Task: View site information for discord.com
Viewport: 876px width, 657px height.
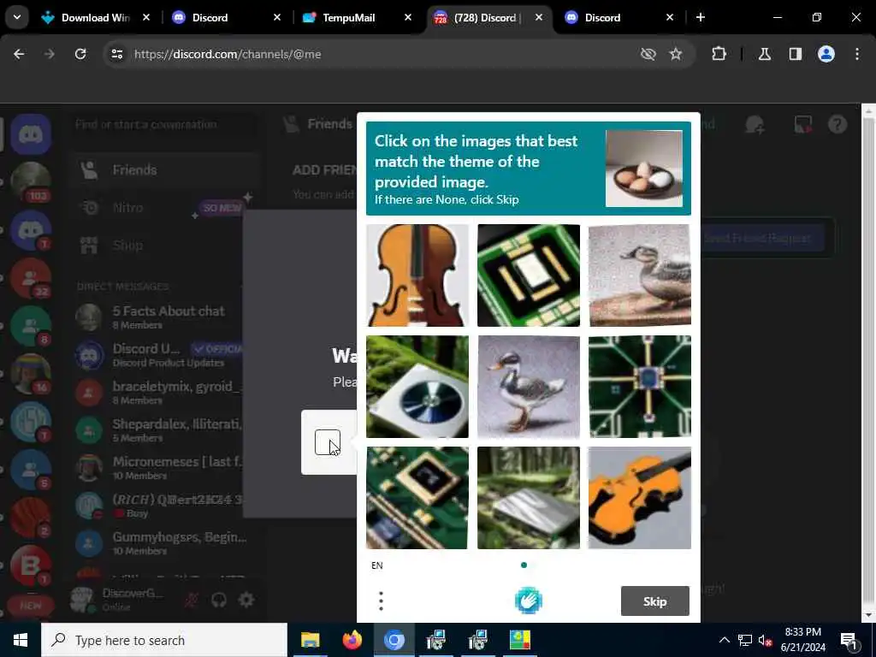Action: (116, 54)
